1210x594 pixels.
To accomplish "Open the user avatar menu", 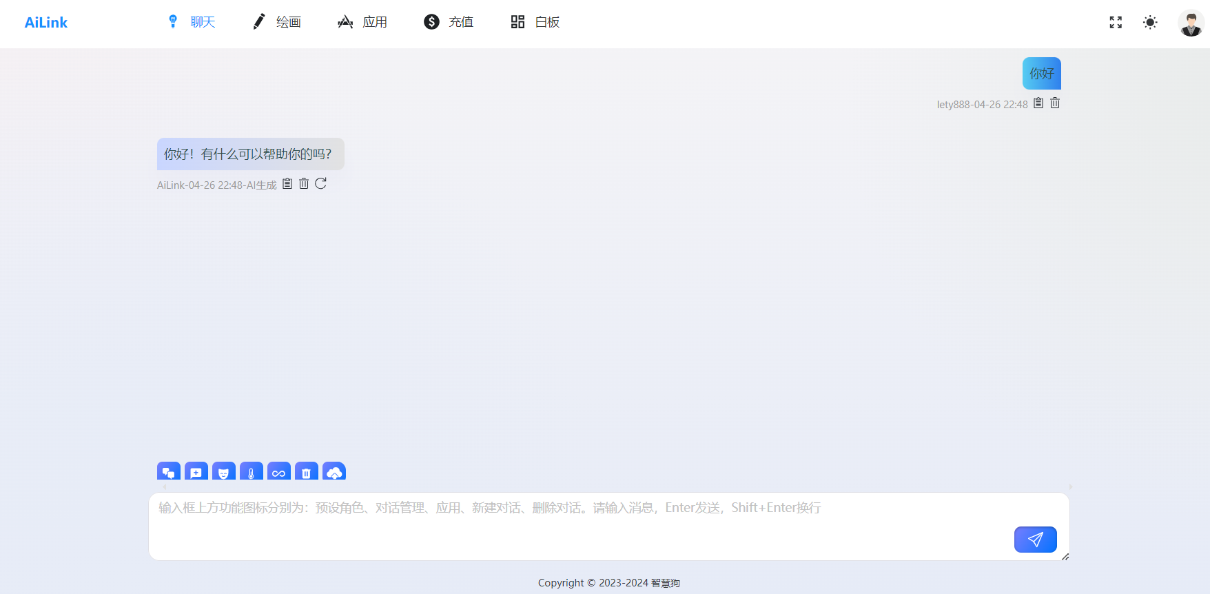I will [1191, 23].
